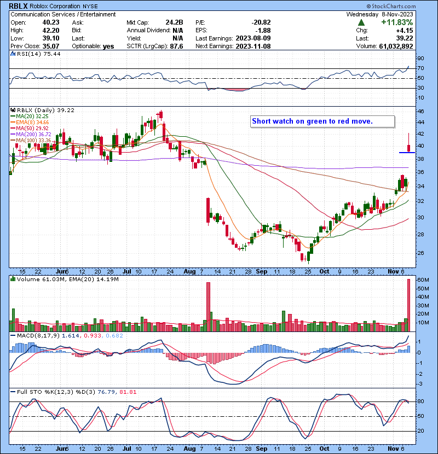Click the Short watch on green to red move annotation

[x=322, y=121]
